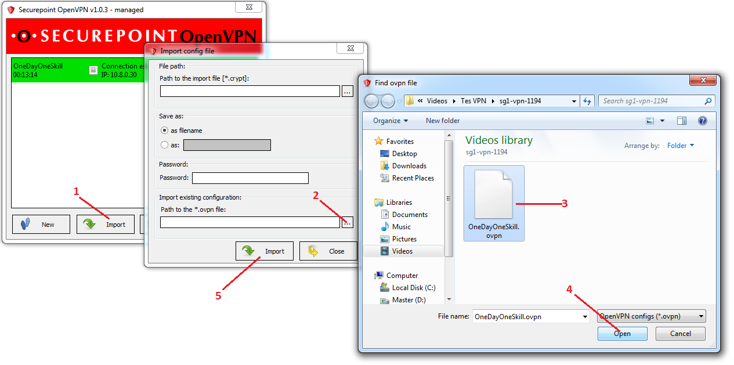
Task: Open the Arrange by Folder dropdown
Action: [681, 146]
